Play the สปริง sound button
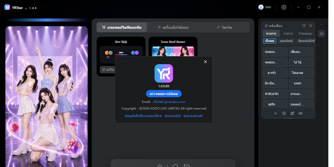334x167 pixels. pos(275,104)
